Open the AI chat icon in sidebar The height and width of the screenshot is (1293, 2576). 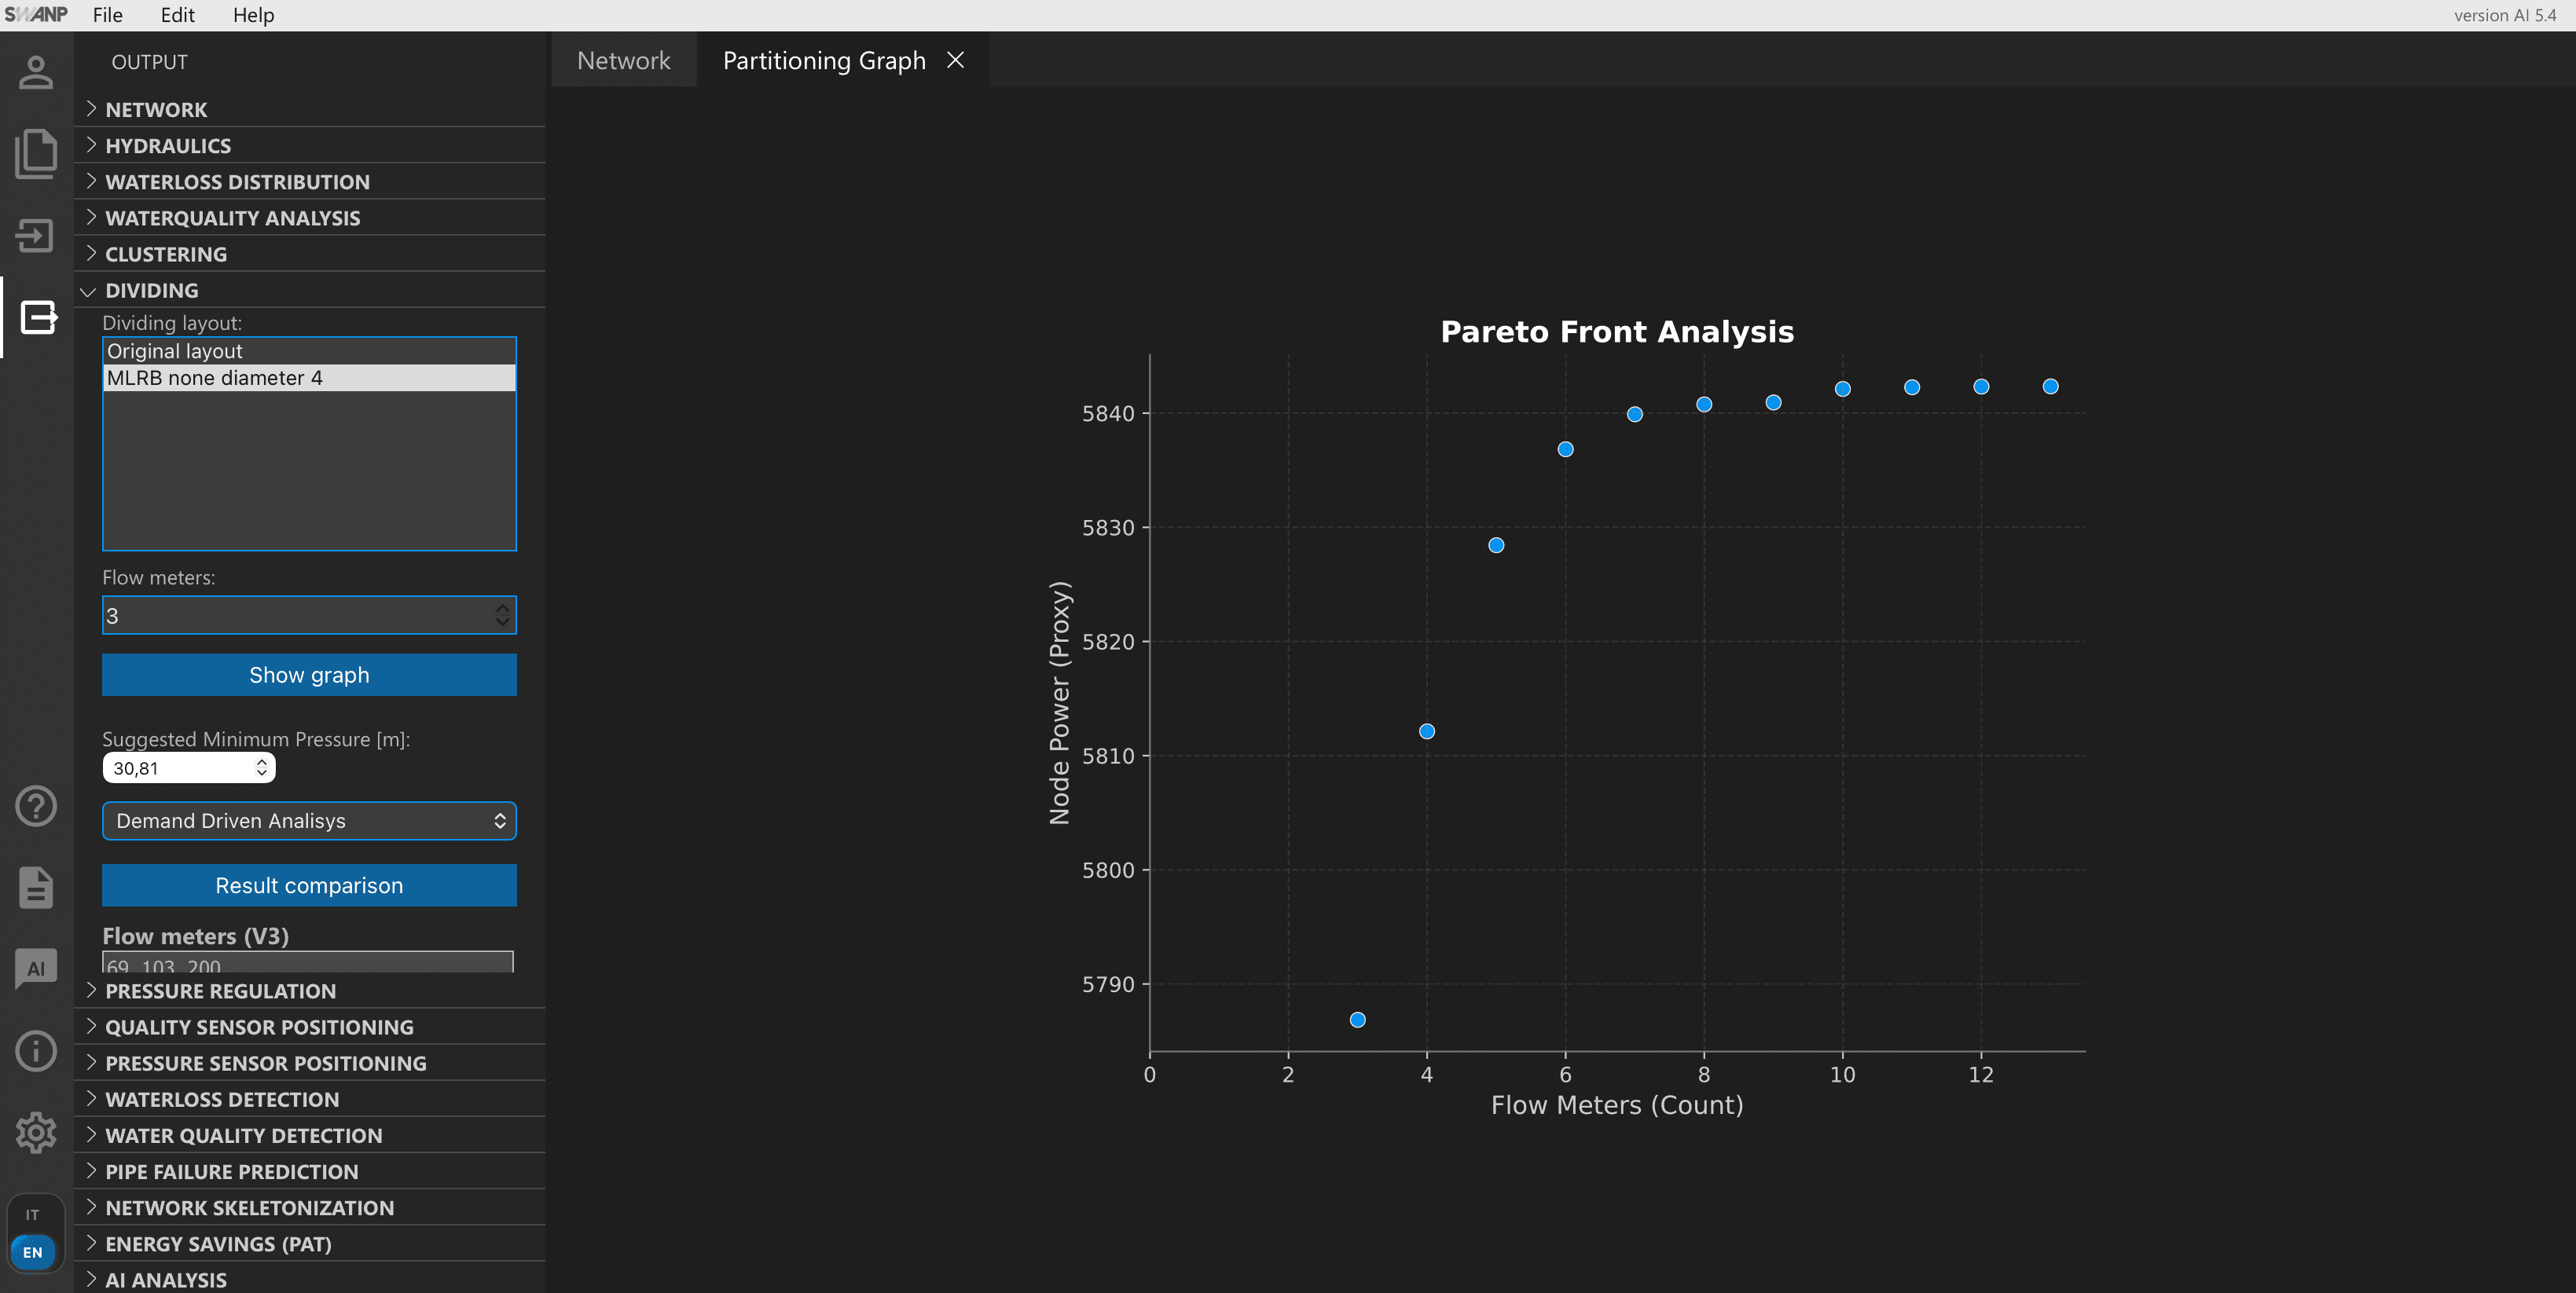36,969
